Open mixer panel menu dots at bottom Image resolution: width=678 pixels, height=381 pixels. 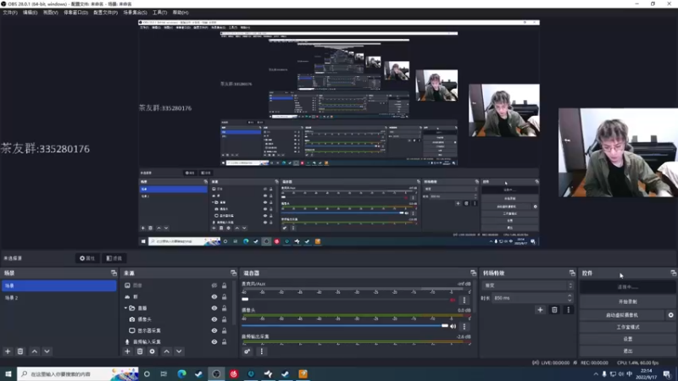(261, 351)
